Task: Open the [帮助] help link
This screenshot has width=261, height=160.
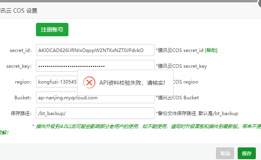Action: pyautogui.click(x=211, y=50)
